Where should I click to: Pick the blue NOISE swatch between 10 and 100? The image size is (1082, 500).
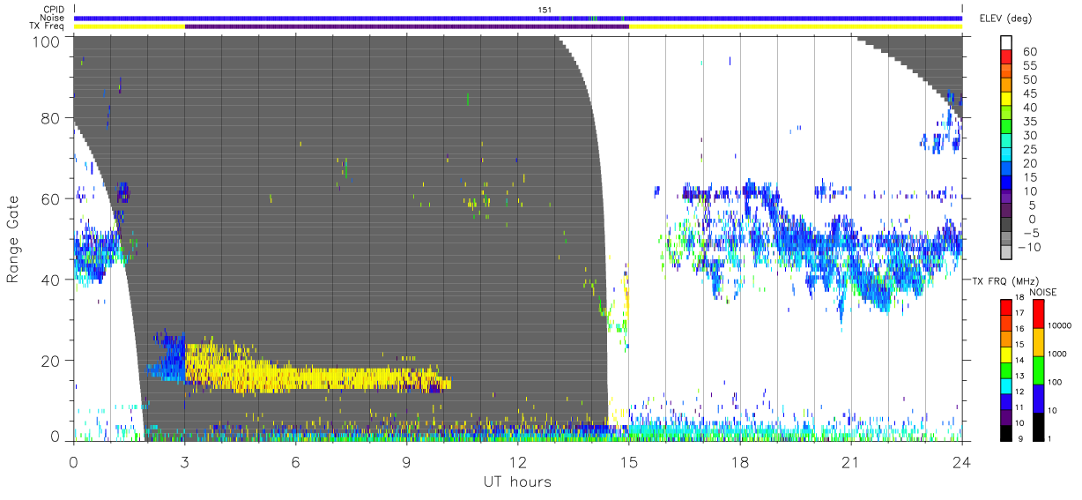pos(1037,397)
